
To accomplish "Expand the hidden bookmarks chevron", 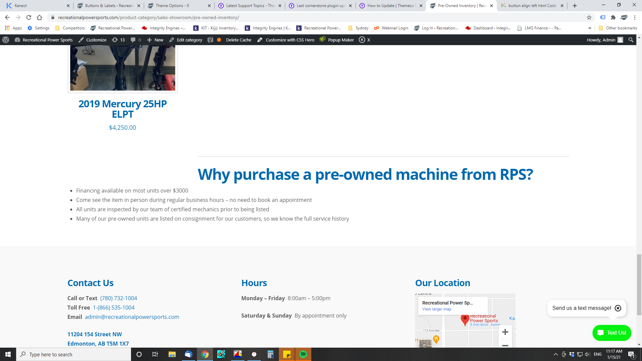I will (590, 28).
